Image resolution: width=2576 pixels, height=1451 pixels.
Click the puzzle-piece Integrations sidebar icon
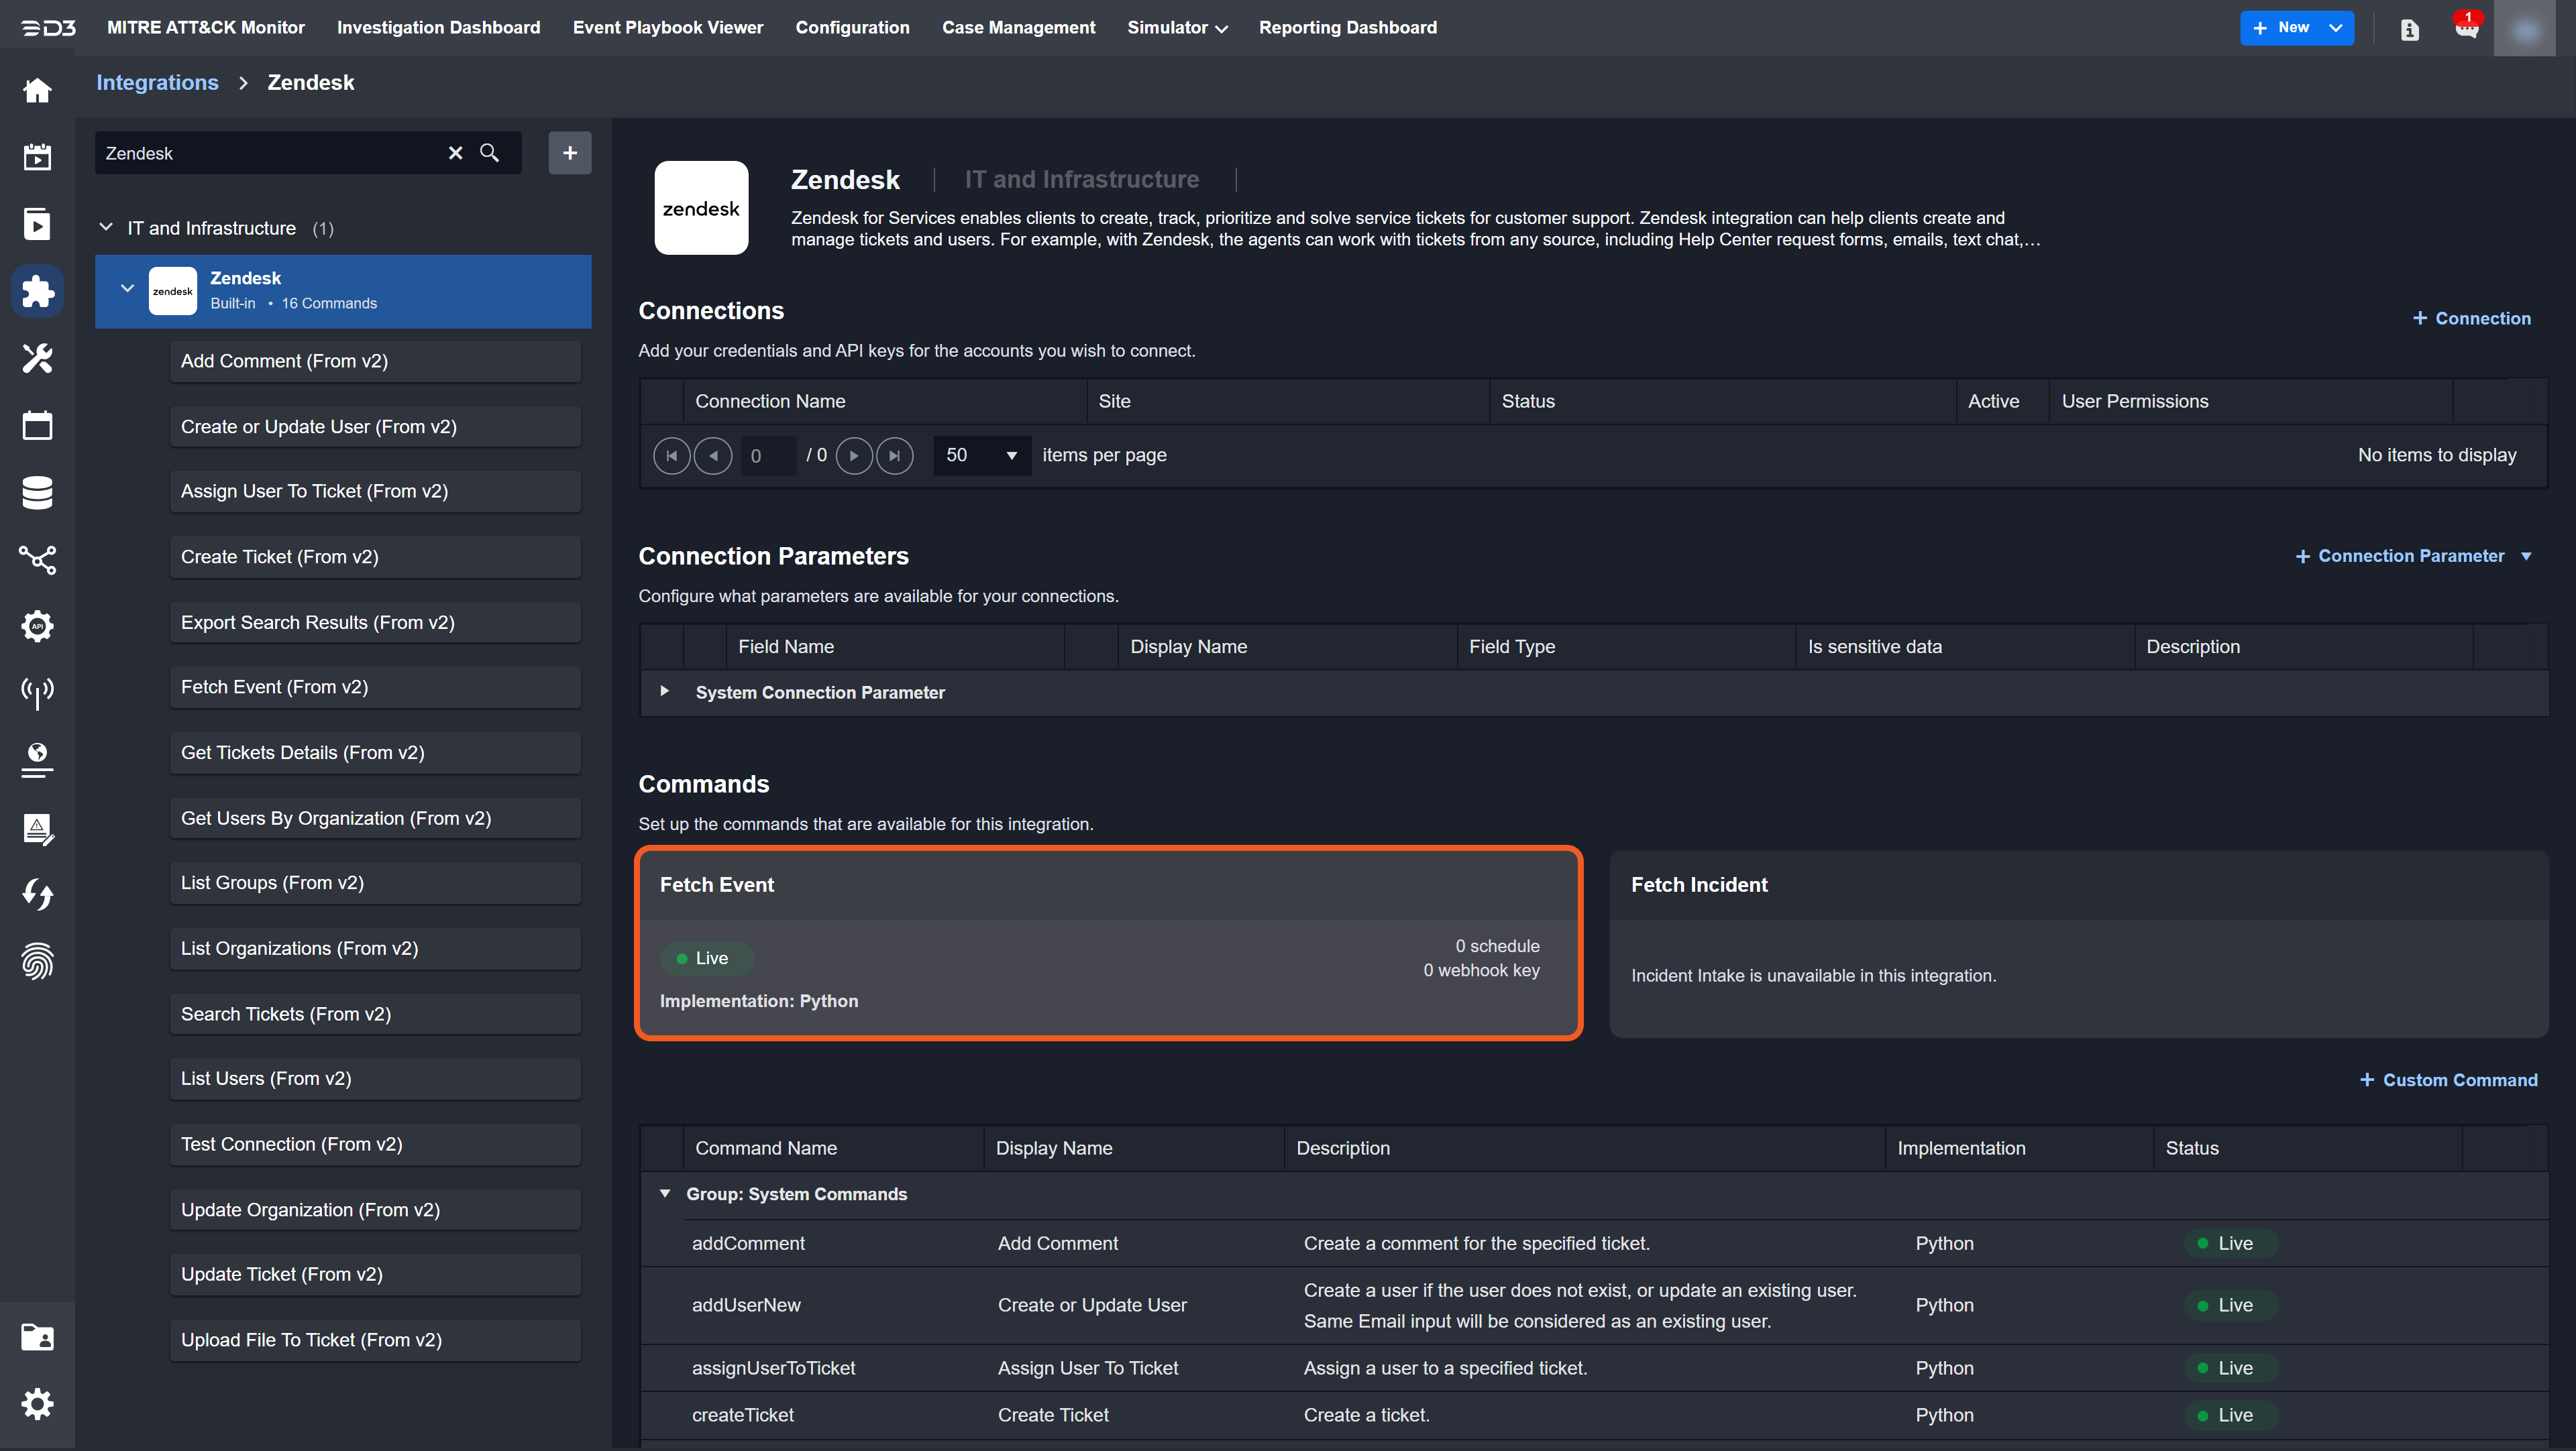click(37, 291)
